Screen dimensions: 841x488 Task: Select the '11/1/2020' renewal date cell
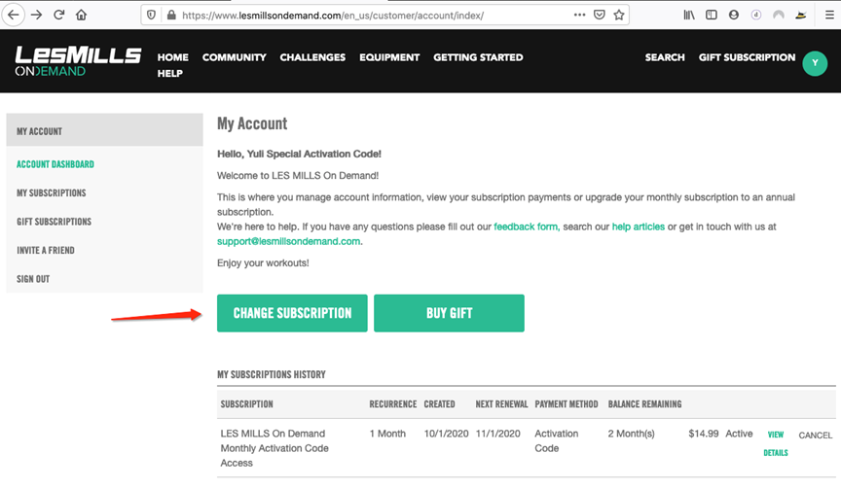point(497,434)
